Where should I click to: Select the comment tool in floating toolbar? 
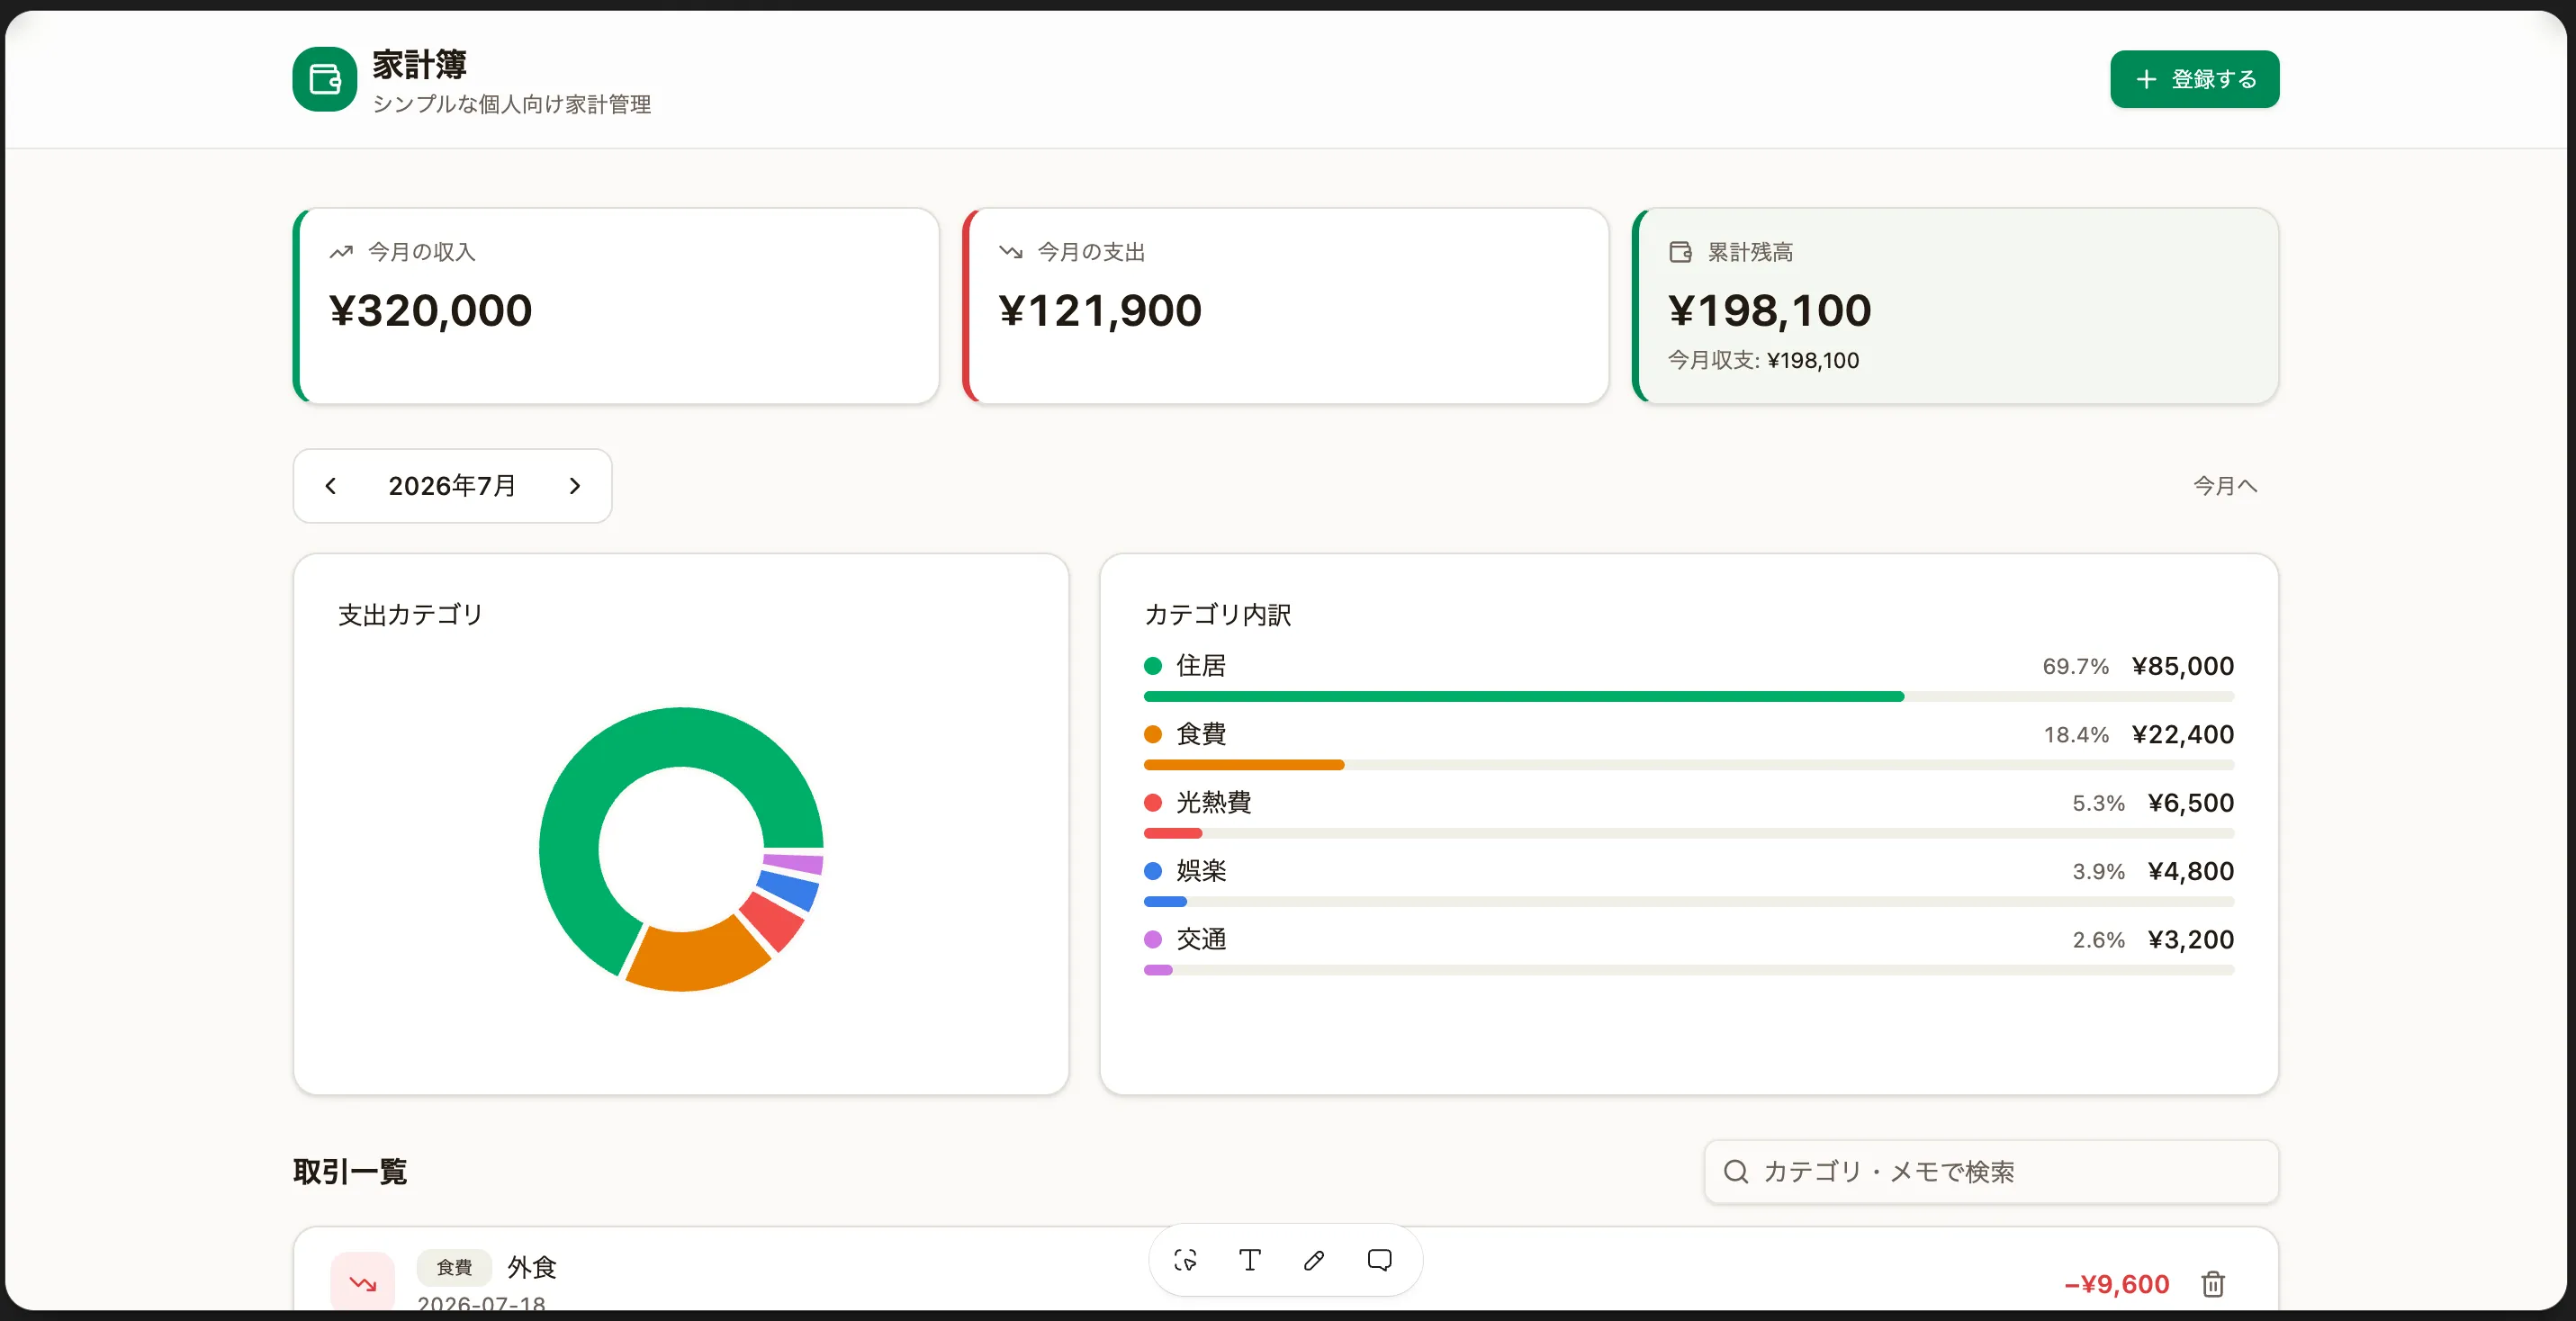click(1379, 1260)
